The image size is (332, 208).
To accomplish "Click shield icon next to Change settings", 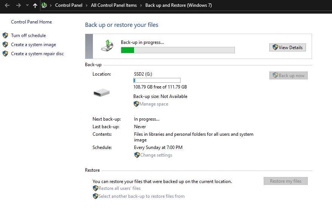I will pyautogui.click(x=137, y=155).
